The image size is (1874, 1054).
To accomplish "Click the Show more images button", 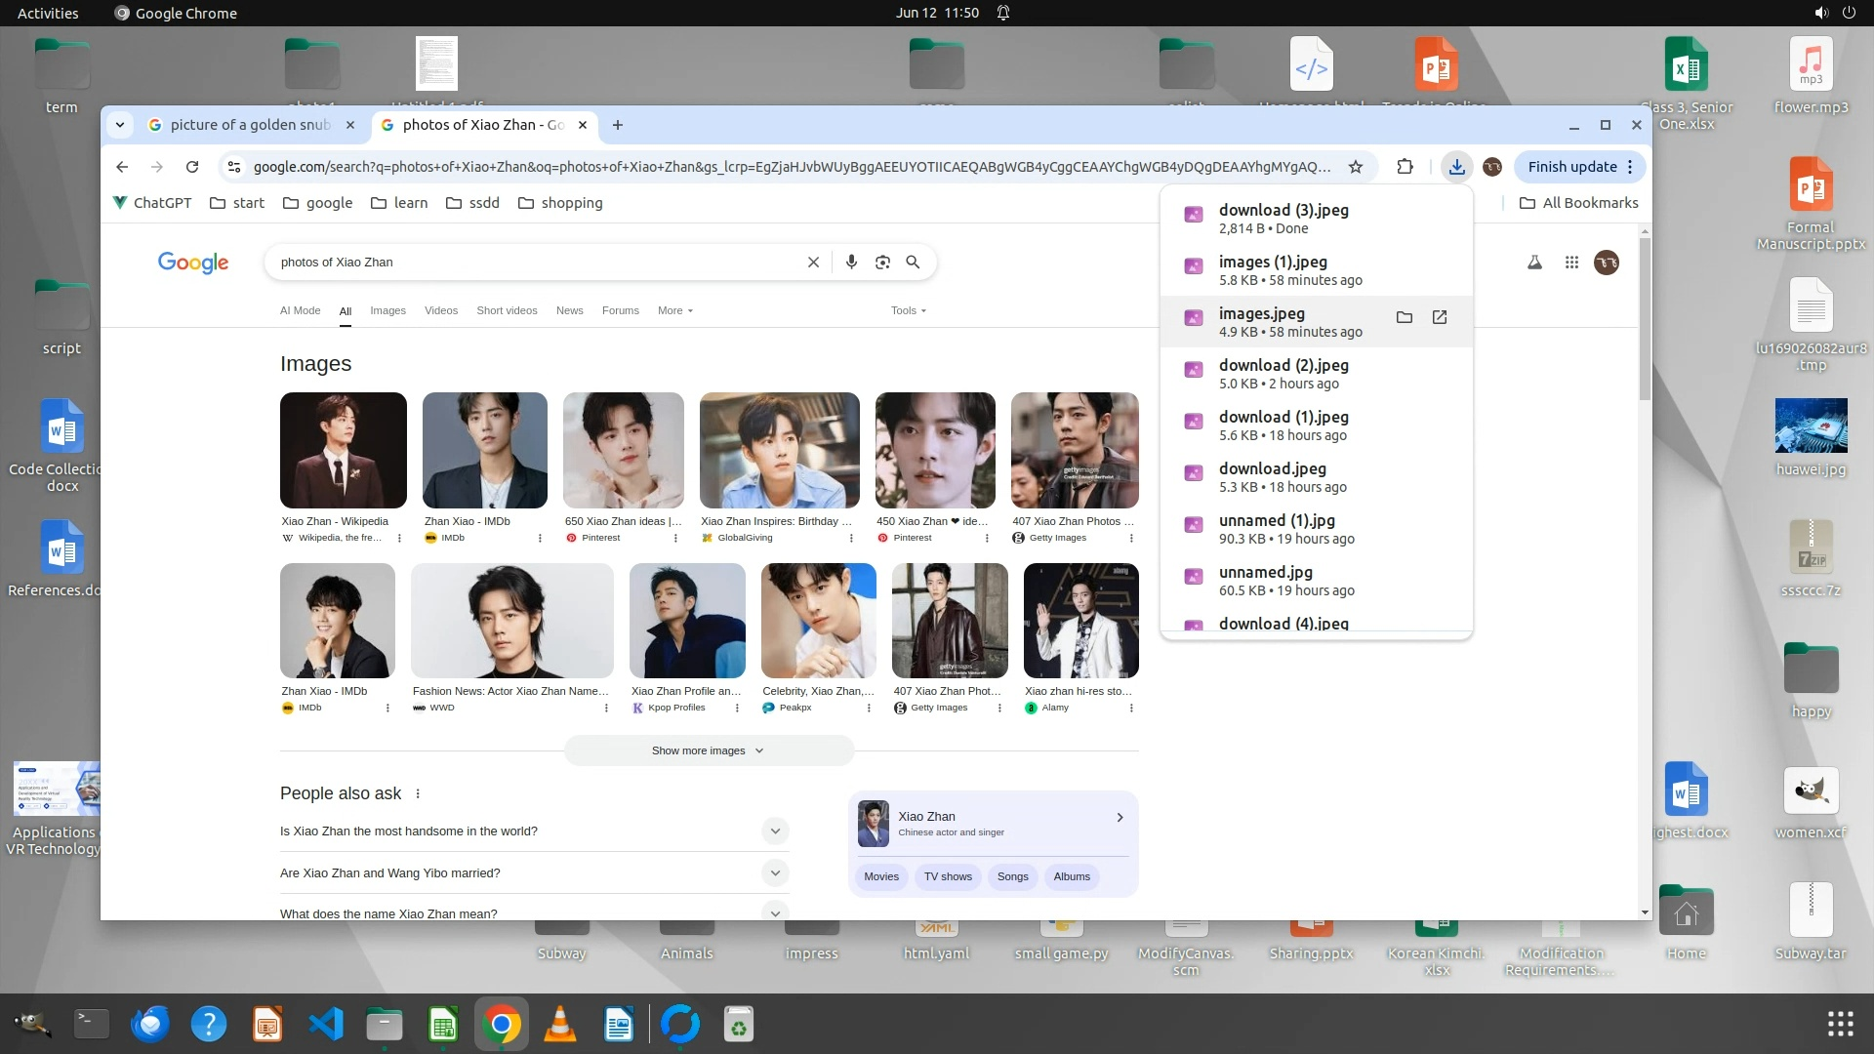I will [709, 750].
